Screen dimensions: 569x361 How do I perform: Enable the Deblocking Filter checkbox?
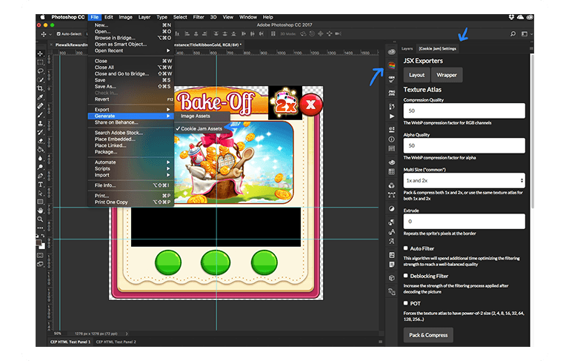click(406, 276)
